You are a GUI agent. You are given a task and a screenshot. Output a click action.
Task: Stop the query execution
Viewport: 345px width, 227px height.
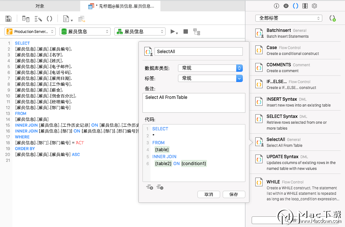tap(186, 31)
